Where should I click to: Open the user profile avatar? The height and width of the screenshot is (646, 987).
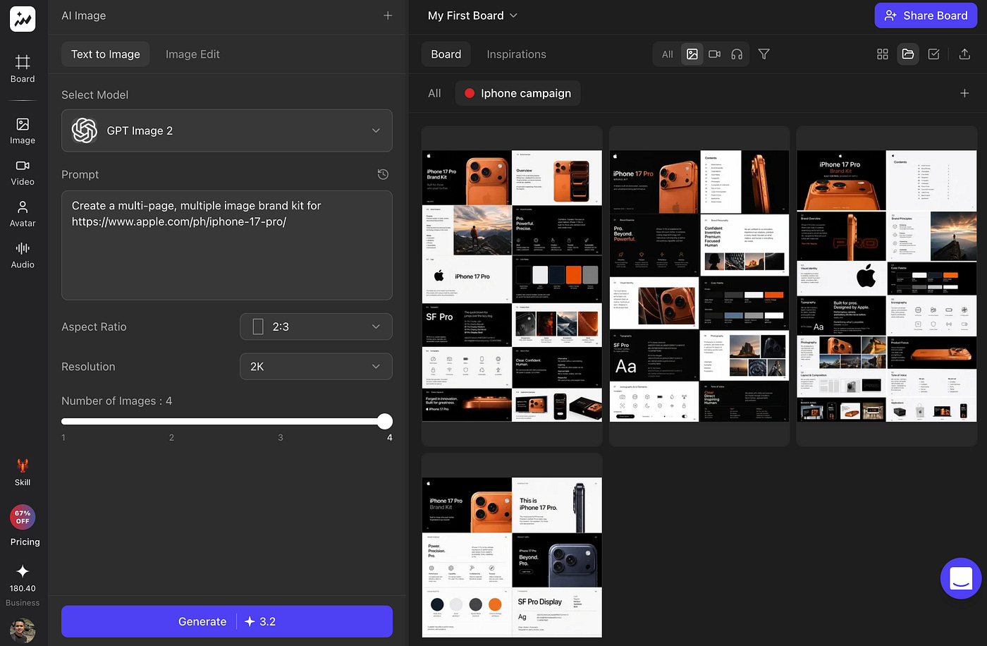[x=23, y=630]
